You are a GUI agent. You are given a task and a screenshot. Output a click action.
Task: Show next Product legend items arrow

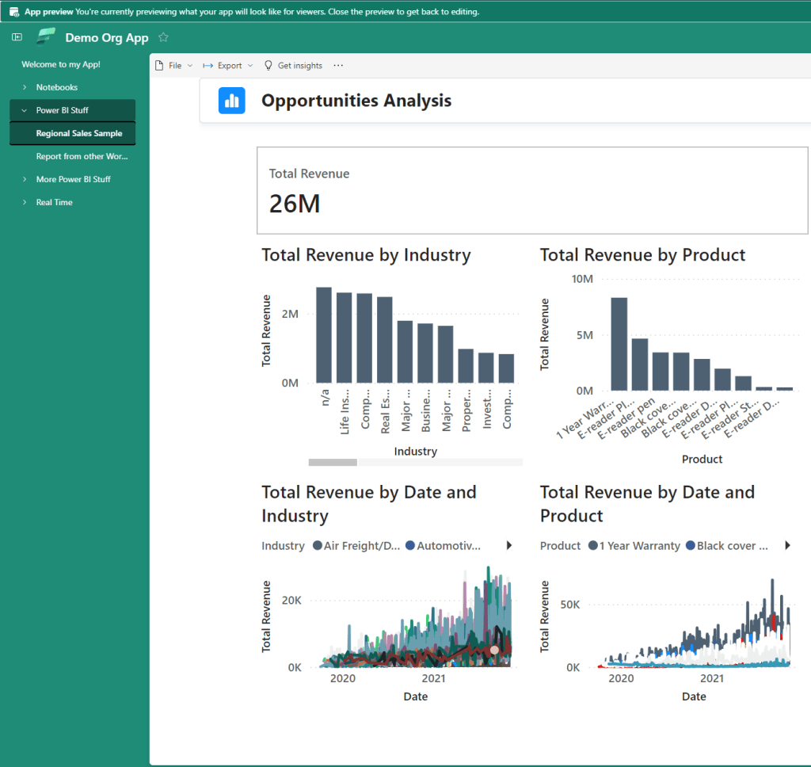(787, 545)
